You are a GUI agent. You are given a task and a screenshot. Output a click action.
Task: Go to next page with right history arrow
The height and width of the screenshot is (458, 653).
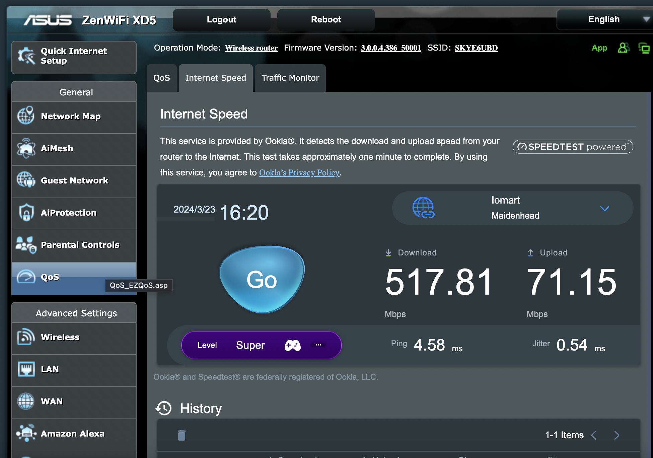(x=616, y=435)
